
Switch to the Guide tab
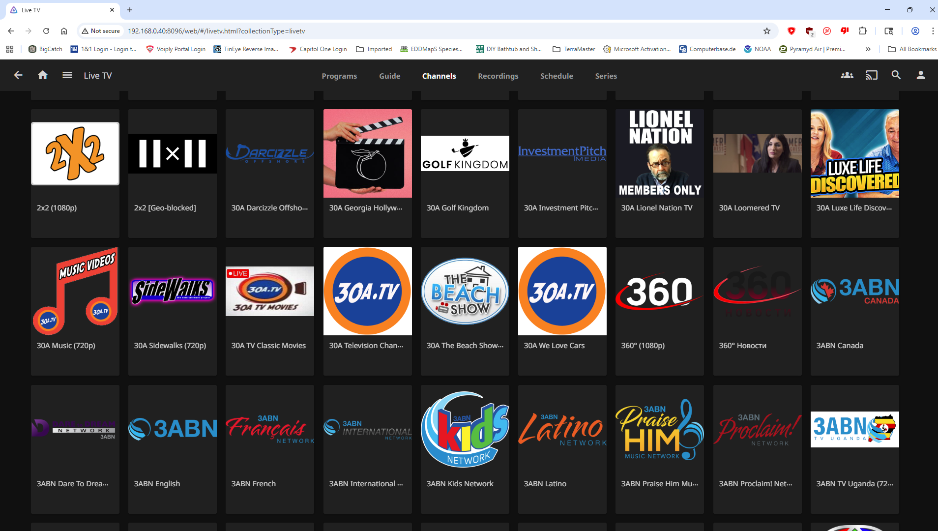click(x=389, y=76)
